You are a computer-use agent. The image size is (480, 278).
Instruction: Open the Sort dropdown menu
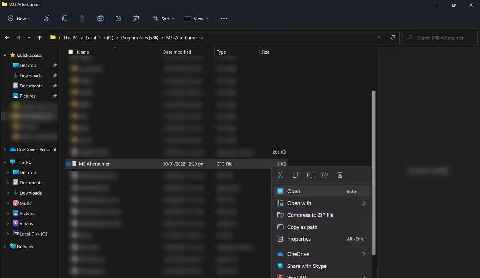pyautogui.click(x=163, y=19)
